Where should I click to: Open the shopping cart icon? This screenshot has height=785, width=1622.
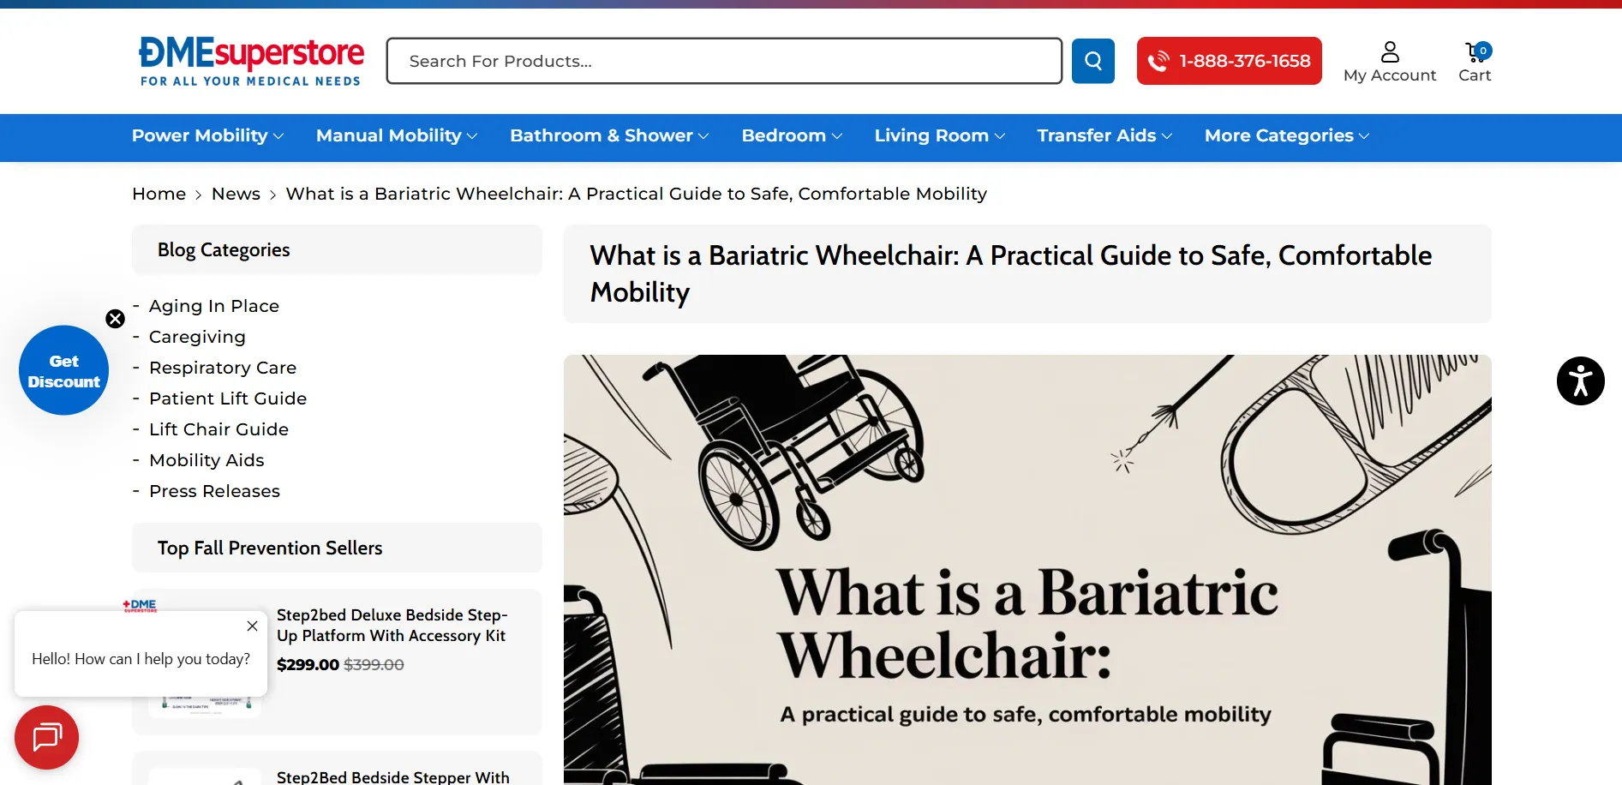(1476, 52)
